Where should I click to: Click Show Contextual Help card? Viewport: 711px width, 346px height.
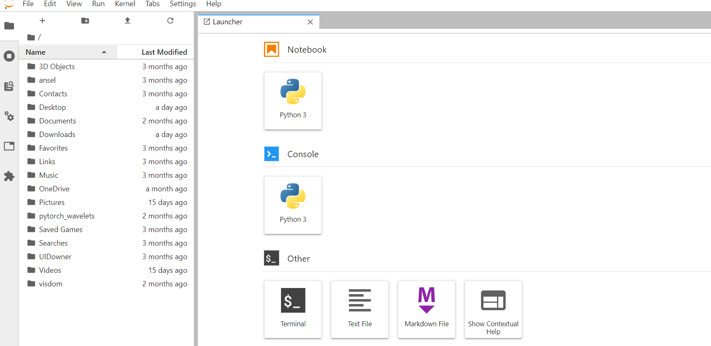[x=493, y=309]
